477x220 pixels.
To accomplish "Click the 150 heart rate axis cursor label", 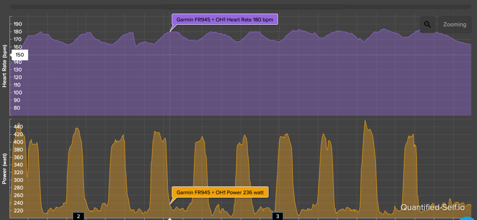I will point(19,55).
